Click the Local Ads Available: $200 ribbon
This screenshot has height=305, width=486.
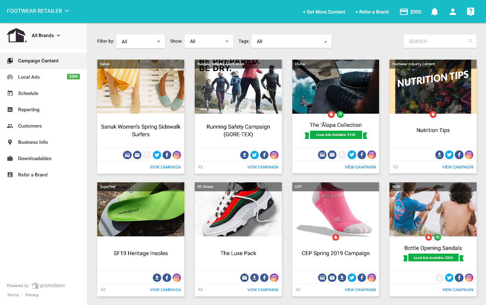coord(433,258)
